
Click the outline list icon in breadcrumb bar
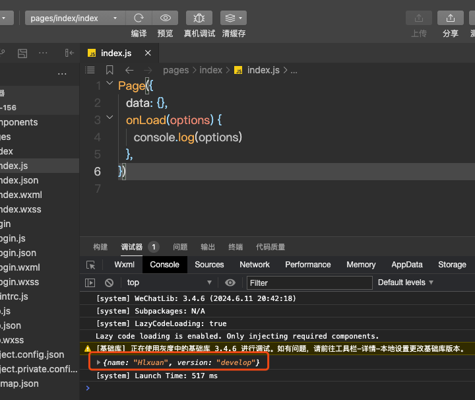pos(90,70)
